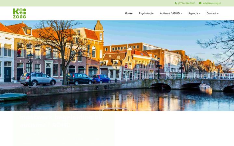
Task: Expand the Agenda dropdown chevron
Action: coord(200,13)
